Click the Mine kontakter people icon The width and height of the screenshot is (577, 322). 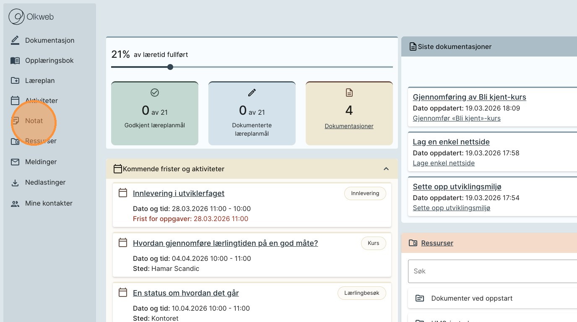tap(15, 204)
